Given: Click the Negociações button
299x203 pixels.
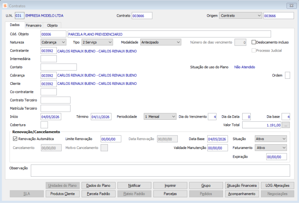Looking at the screenshot, I should 277,194.
